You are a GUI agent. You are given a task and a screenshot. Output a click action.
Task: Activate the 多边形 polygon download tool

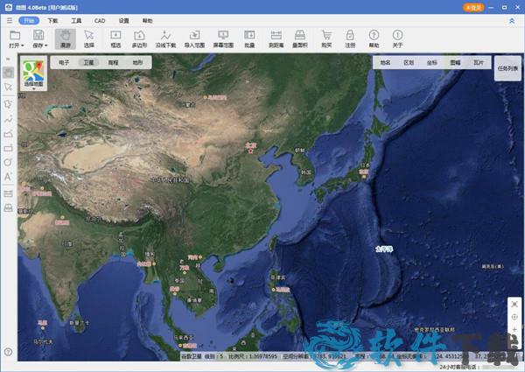[139, 39]
